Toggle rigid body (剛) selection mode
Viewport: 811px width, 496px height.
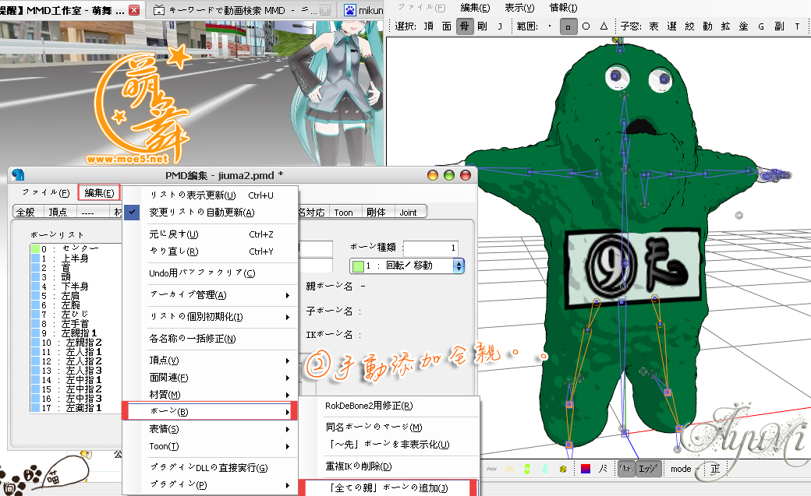tap(483, 26)
